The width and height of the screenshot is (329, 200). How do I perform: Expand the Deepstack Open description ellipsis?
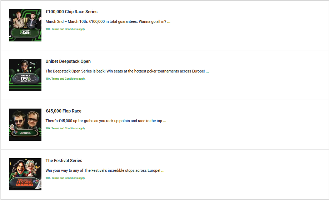coord(207,71)
